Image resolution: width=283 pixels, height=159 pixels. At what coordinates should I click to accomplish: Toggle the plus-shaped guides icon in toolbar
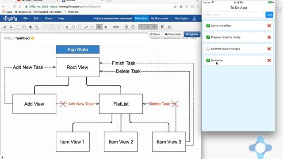141,27
